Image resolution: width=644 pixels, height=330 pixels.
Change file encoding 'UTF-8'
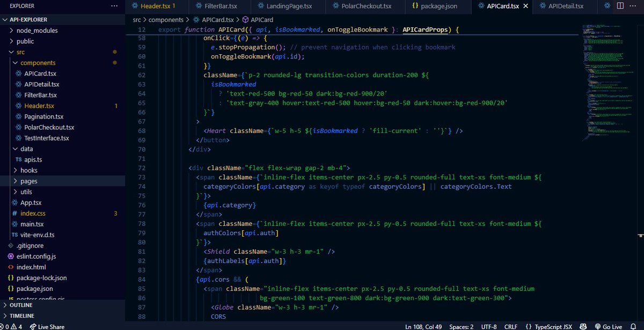tap(489, 326)
